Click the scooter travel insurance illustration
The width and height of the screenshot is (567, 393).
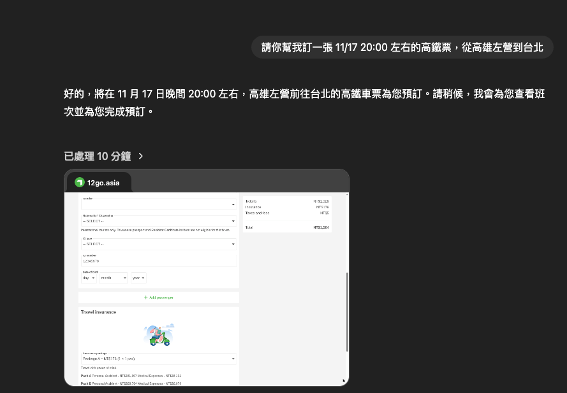click(x=159, y=334)
